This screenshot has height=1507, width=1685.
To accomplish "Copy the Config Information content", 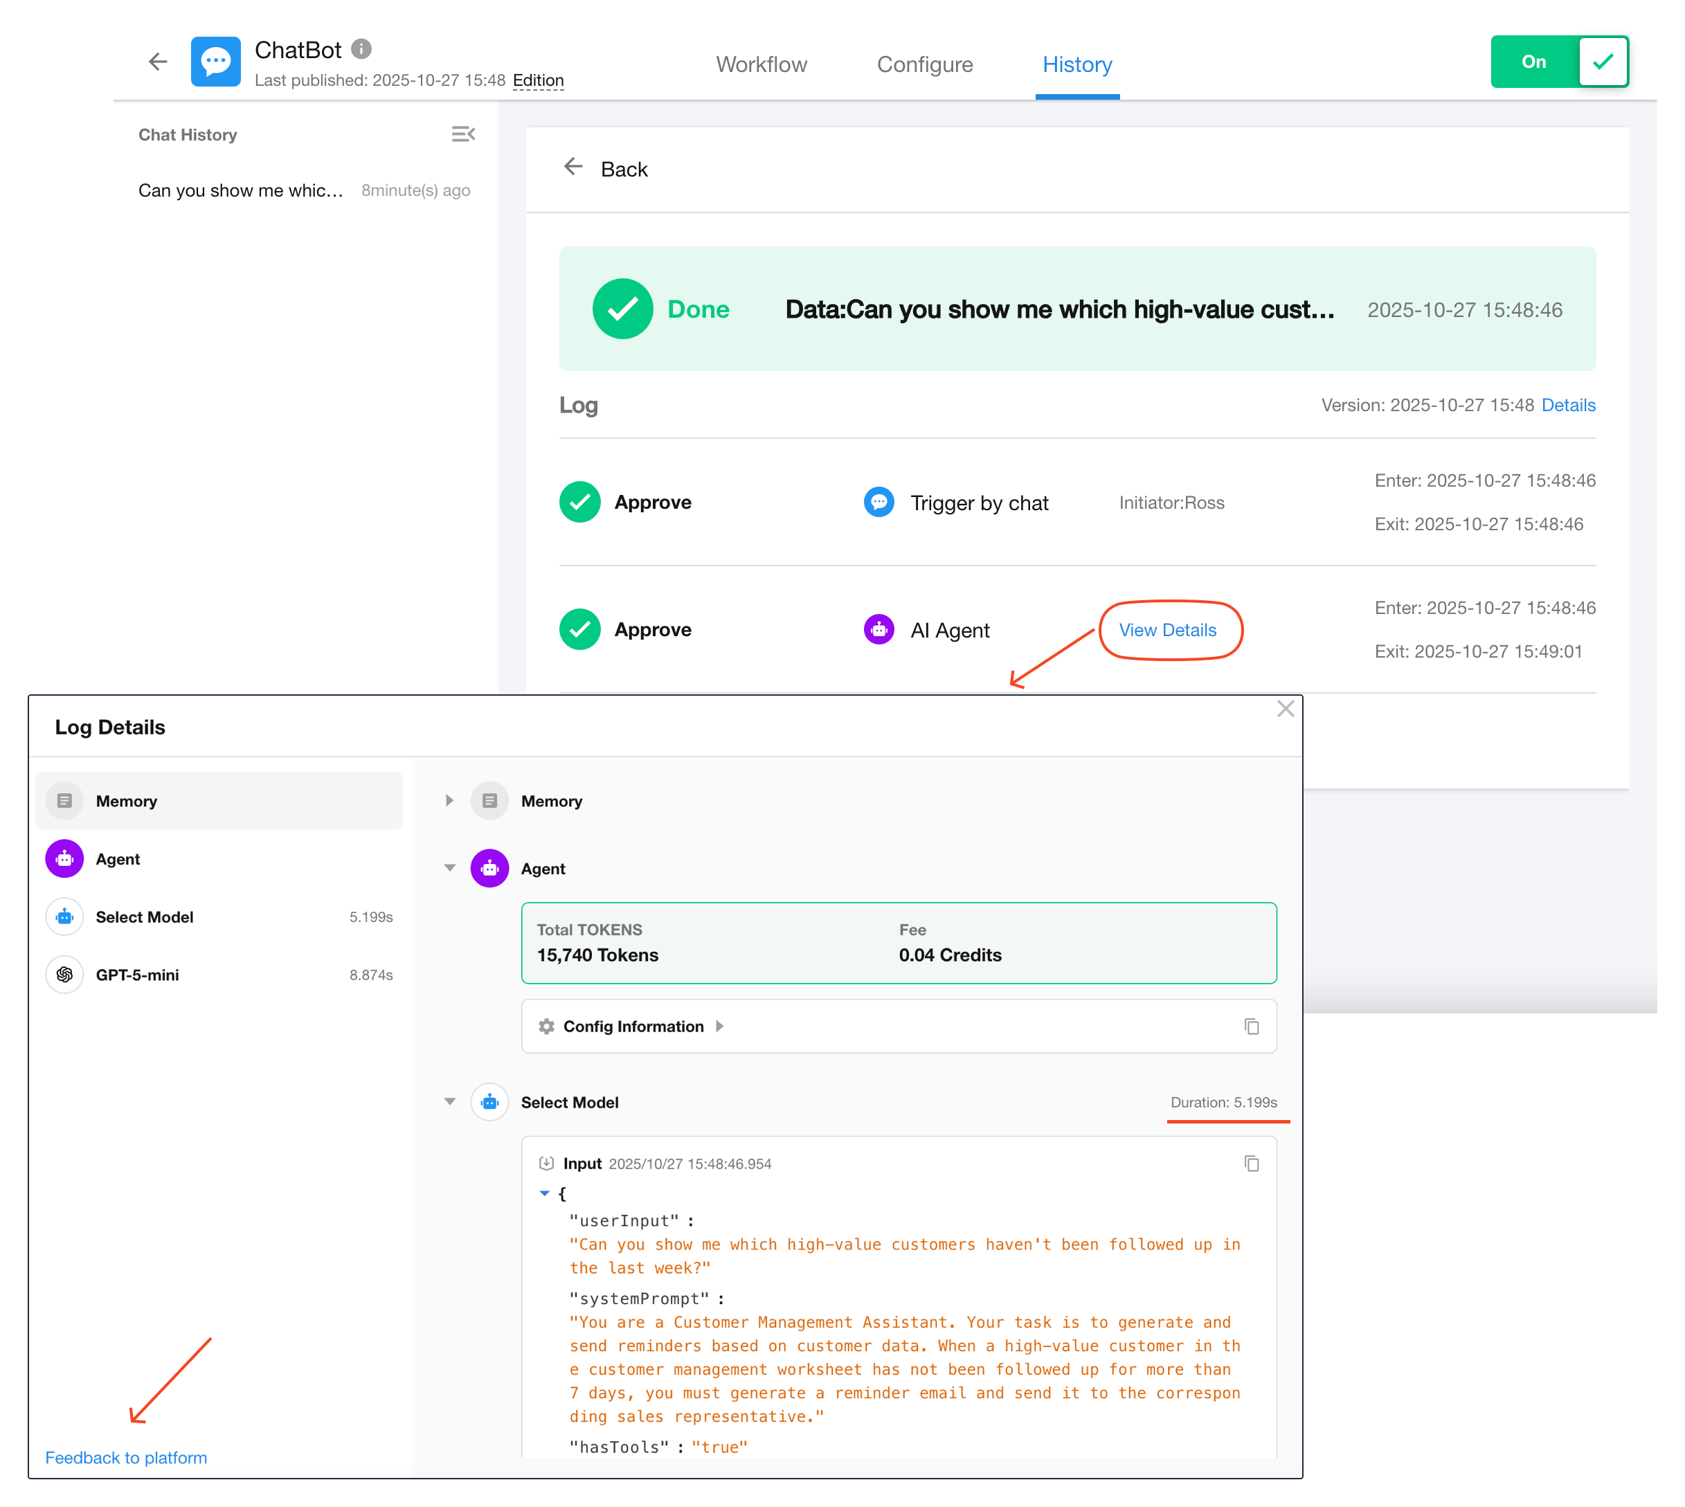I will 1250,1026.
